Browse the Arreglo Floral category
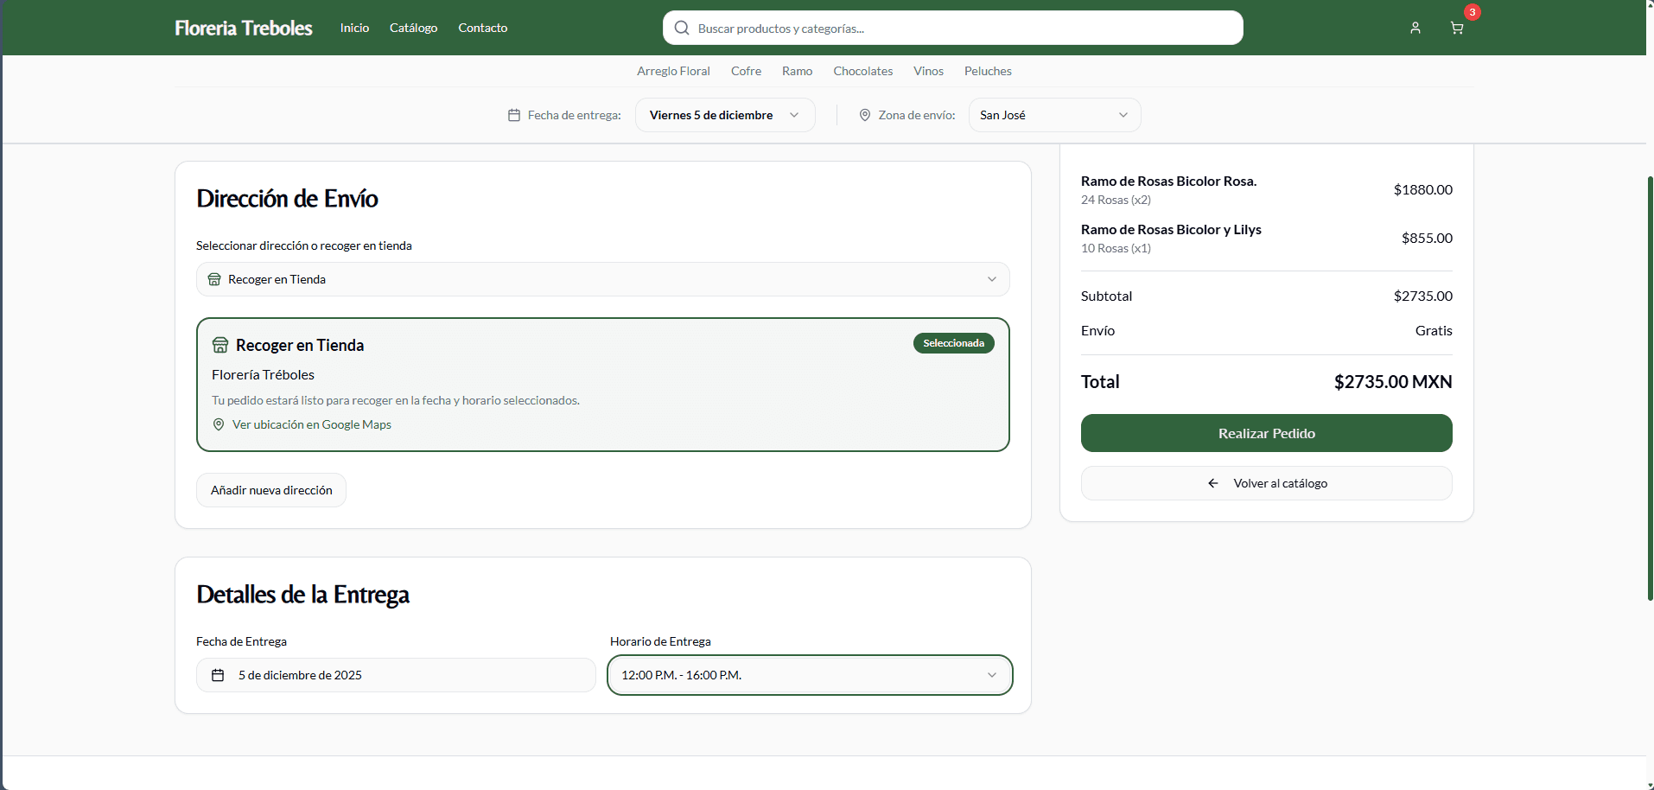This screenshot has height=790, width=1654. click(673, 71)
